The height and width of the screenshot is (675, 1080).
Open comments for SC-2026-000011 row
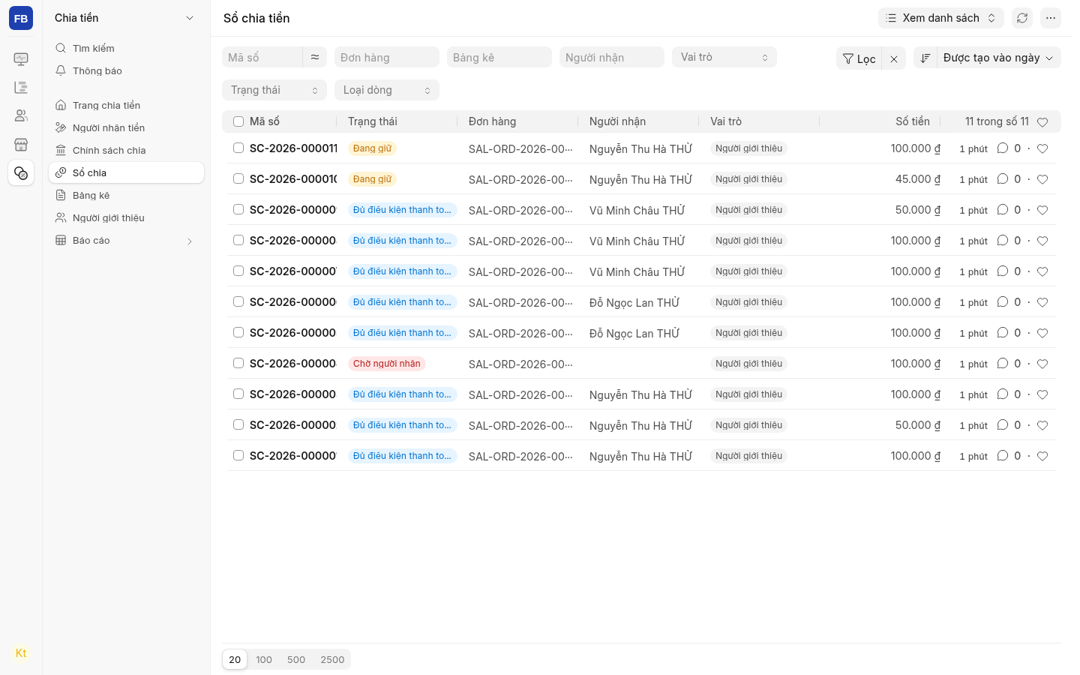click(1003, 148)
